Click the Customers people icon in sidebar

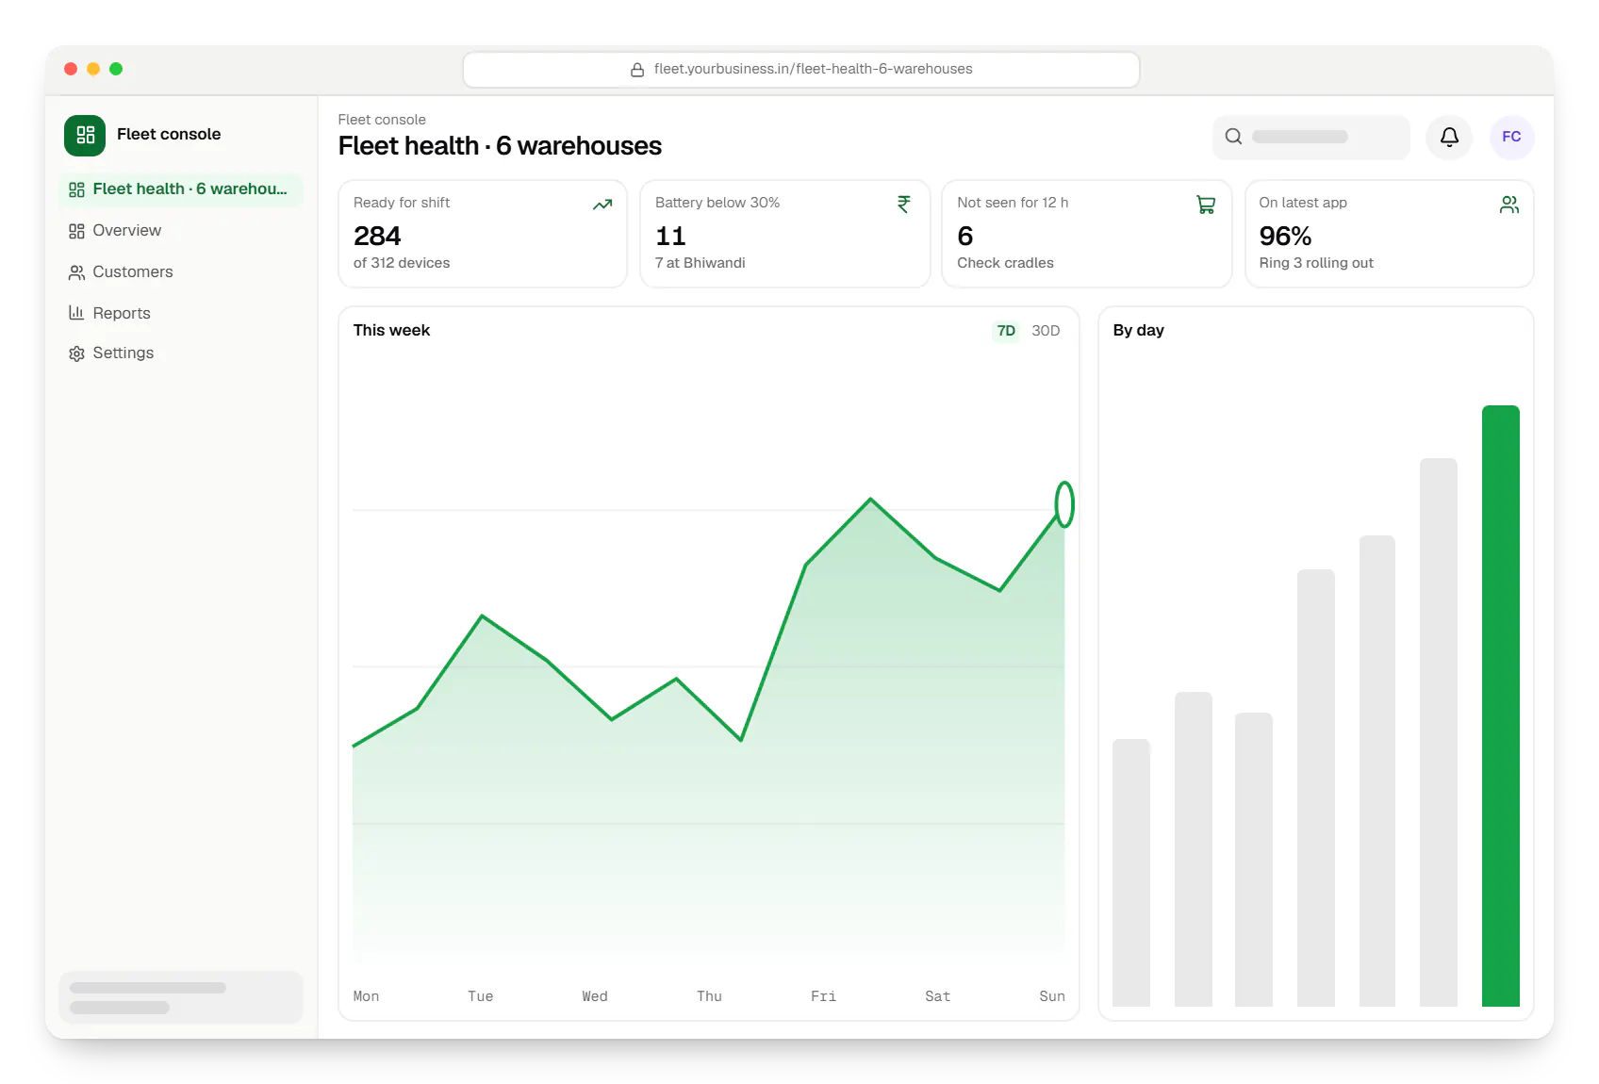pyautogui.click(x=76, y=272)
